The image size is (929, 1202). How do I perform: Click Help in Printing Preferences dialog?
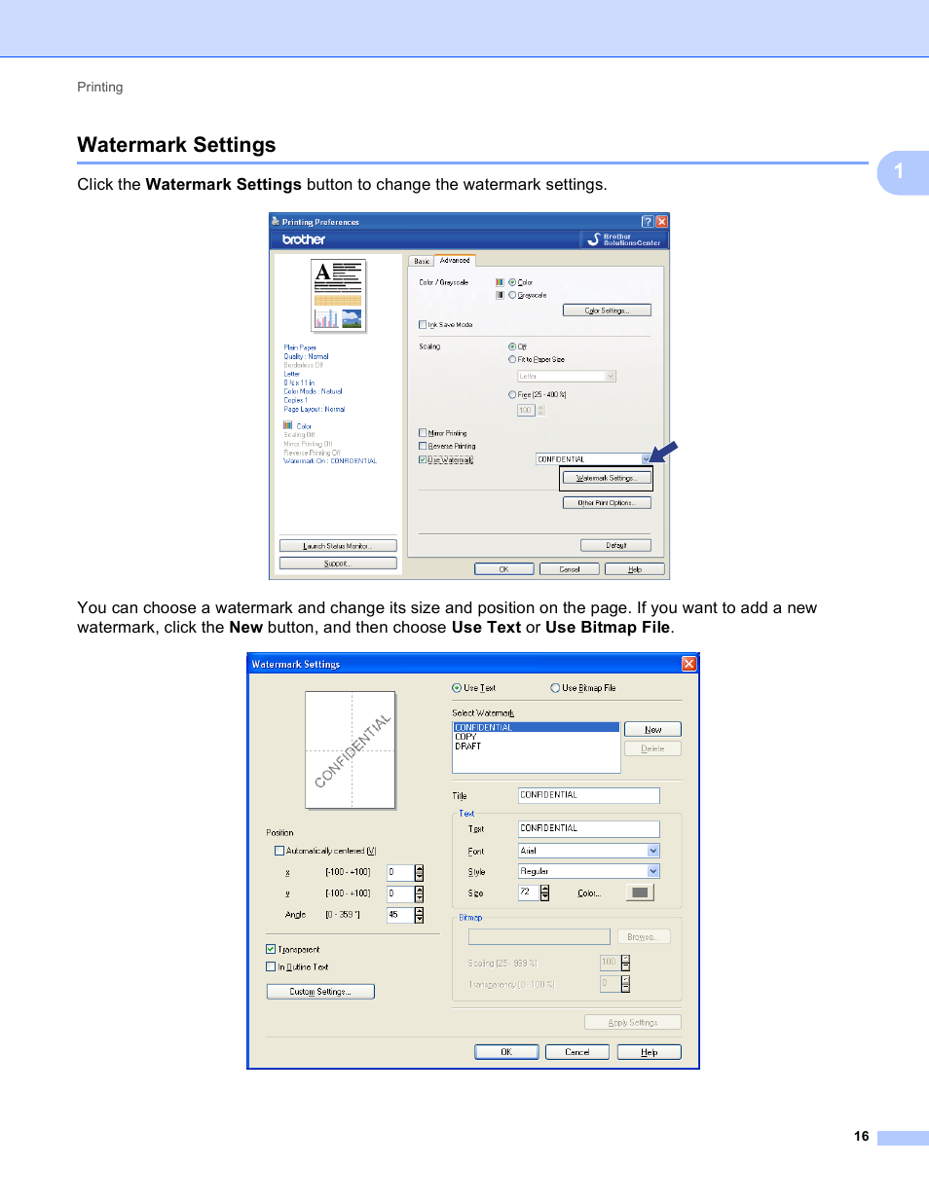tap(635, 569)
